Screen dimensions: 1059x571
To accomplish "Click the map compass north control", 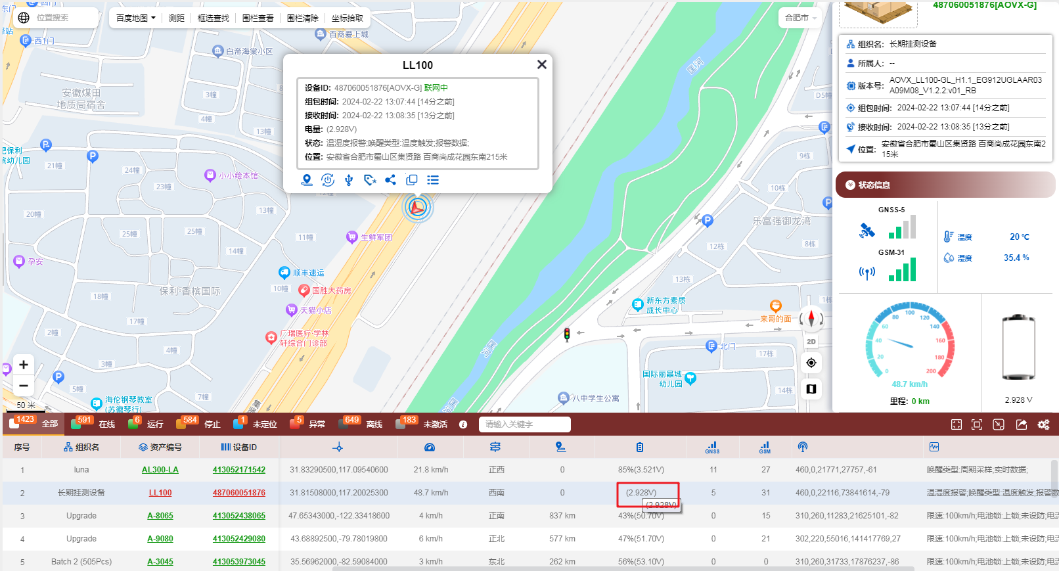I will 811,319.
